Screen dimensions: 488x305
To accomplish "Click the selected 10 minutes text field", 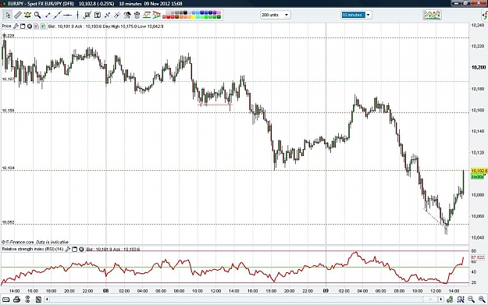I will tap(353, 15).
